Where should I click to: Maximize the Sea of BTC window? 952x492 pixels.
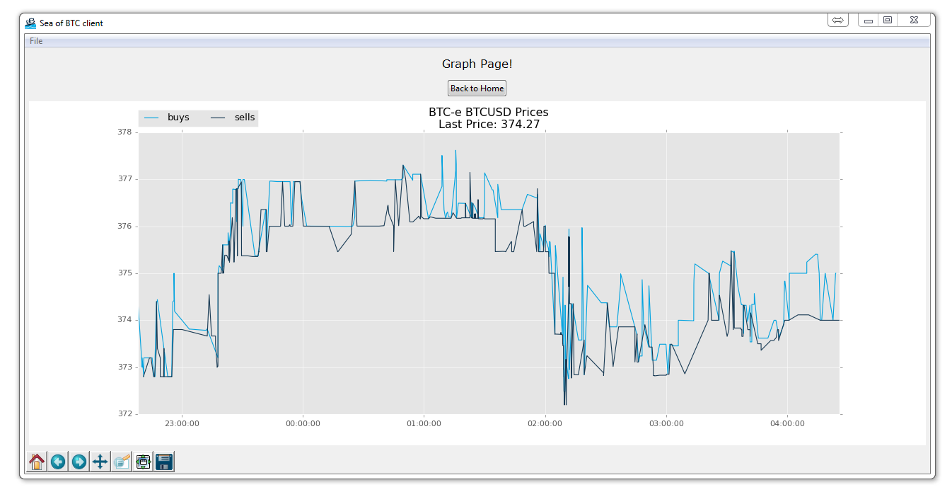point(888,21)
